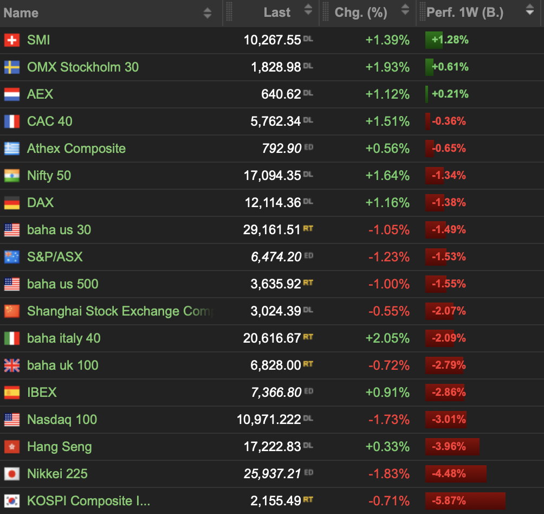This screenshot has height=514, width=544.
Task: Click the Last column header
Action: (x=276, y=13)
